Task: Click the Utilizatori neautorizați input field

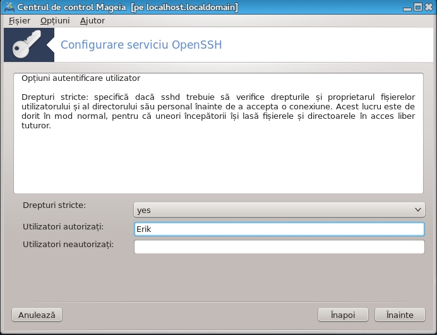Action: coord(279,247)
